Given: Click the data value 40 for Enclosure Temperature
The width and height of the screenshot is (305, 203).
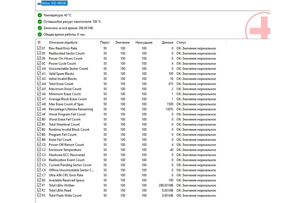Looking at the screenshot, I should [x=172, y=150].
